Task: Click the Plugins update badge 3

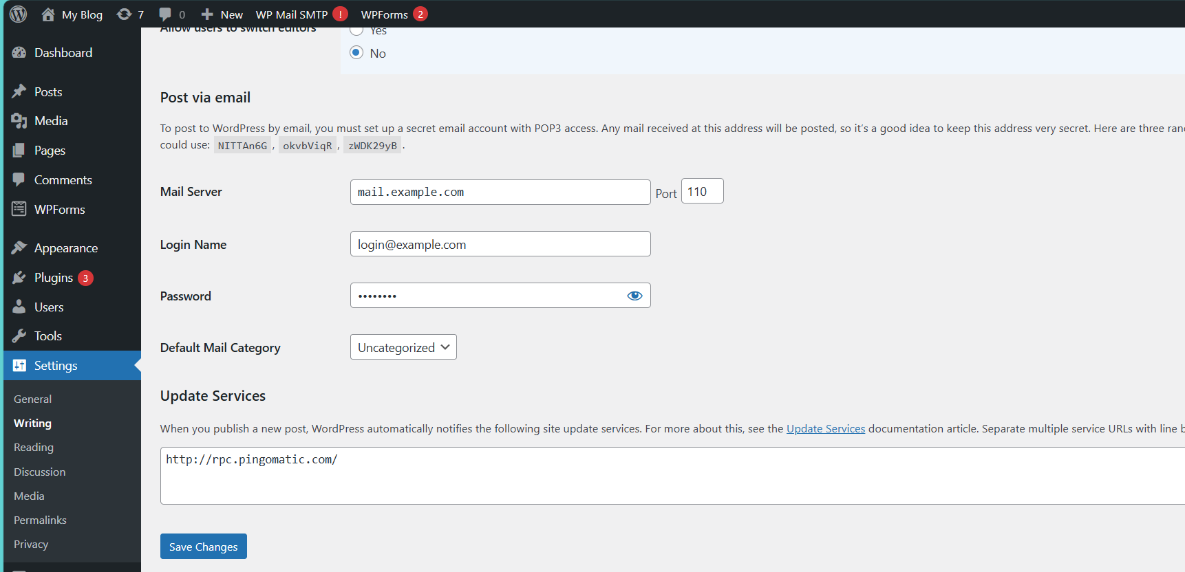Action: (85, 278)
